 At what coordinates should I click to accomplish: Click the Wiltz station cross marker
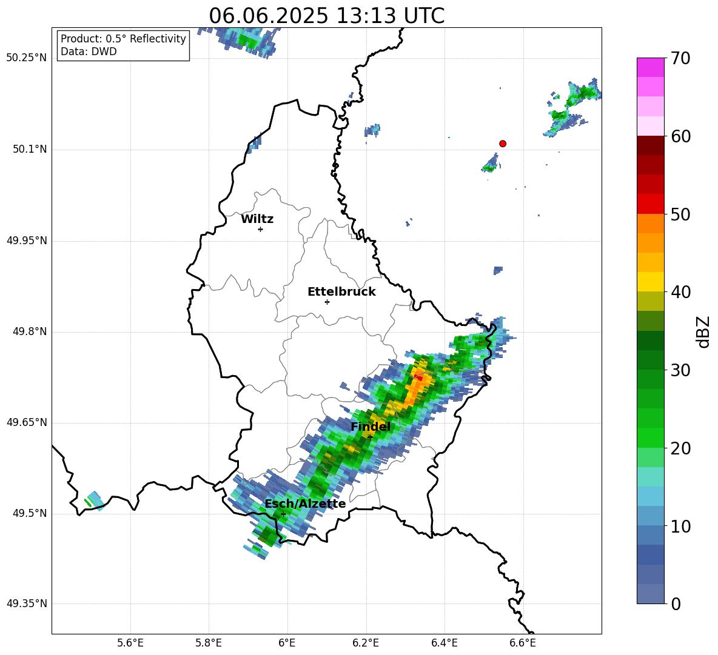(261, 229)
